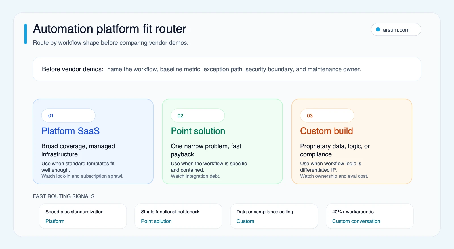Click the arsum.com badge
The width and height of the screenshot is (454, 249).
point(396,29)
